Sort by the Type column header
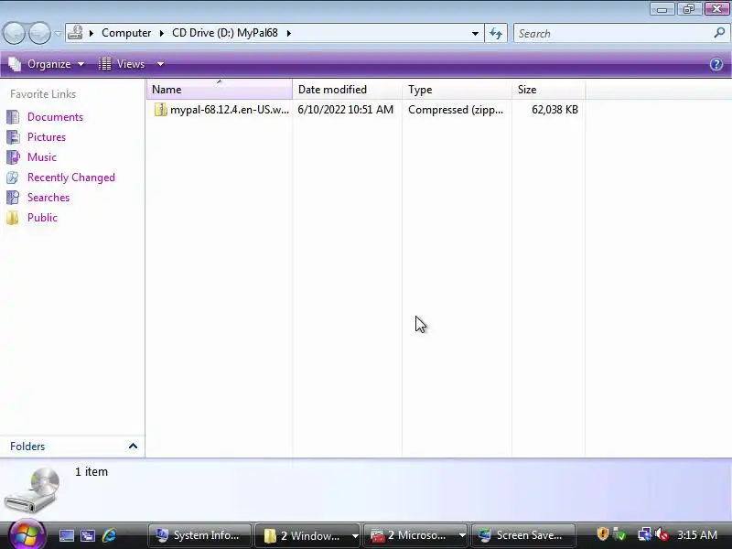Viewport: 732px width, 549px height. [x=457, y=89]
